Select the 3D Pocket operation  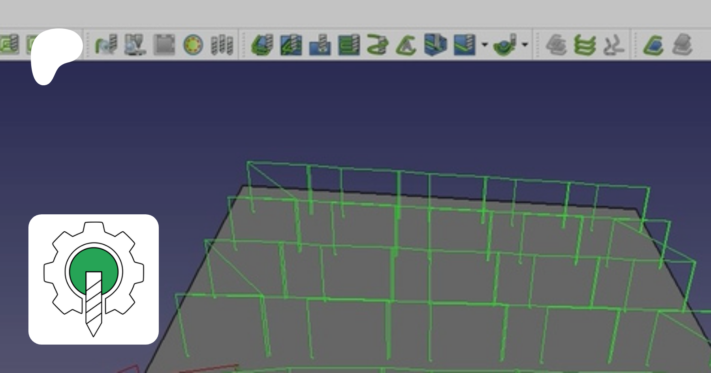505,44
